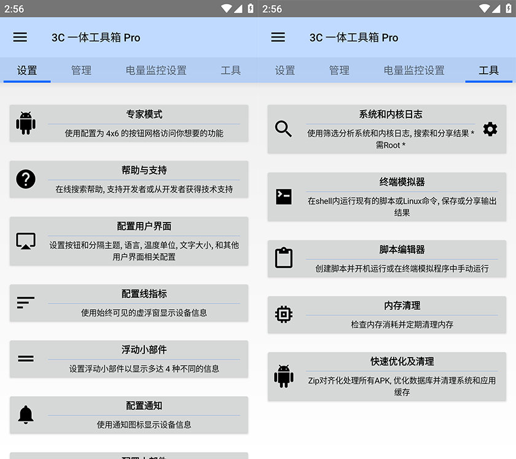Image resolution: width=516 pixels, height=459 pixels.
Task: Switch to 设置 tab on right screen
Action: coord(285,70)
